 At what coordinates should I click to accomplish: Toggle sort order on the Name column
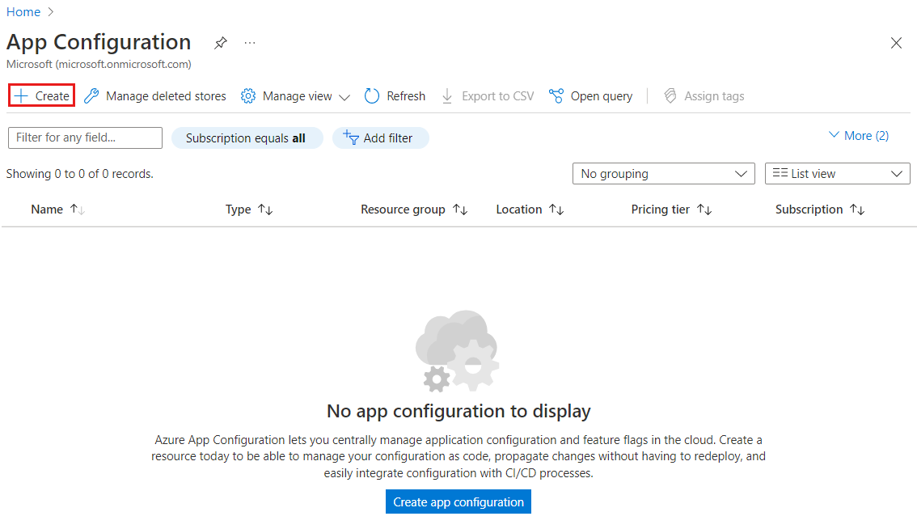[x=76, y=209]
